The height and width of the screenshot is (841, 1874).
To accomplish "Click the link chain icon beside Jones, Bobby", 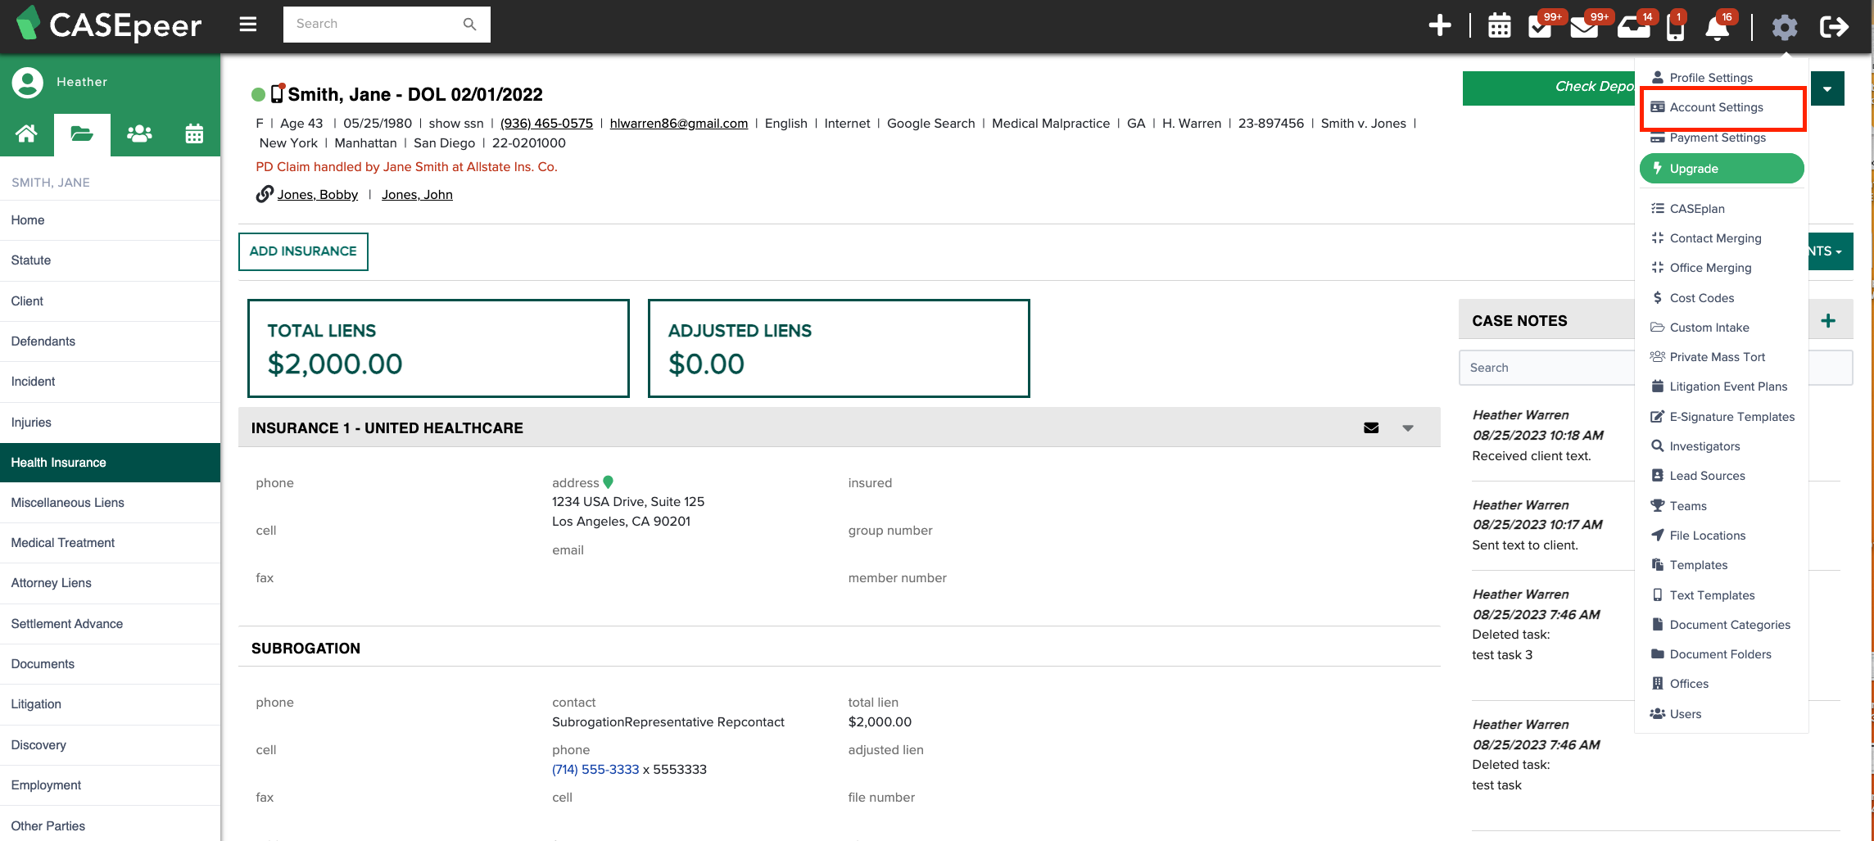I will 265,194.
